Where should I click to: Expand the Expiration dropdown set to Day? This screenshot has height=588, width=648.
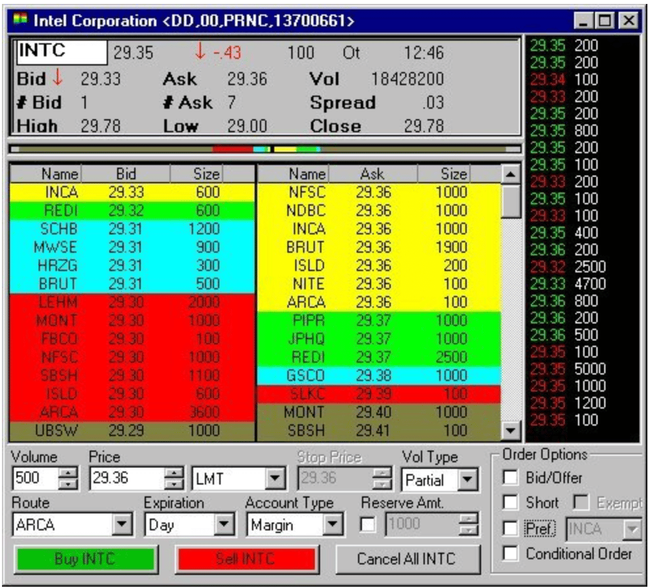click(225, 524)
